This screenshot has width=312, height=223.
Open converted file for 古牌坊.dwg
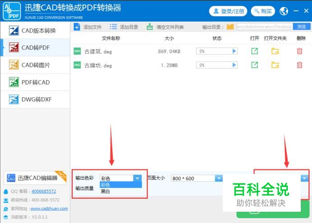click(254, 65)
